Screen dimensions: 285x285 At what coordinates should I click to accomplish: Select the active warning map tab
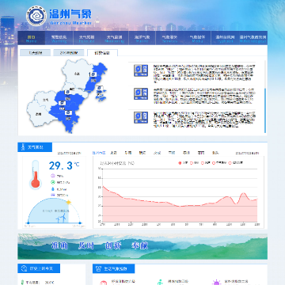[x=102, y=53]
